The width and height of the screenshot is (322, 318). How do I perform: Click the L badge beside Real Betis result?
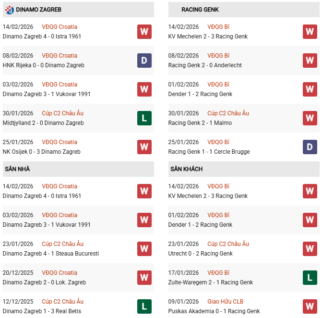click(x=144, y=306)
